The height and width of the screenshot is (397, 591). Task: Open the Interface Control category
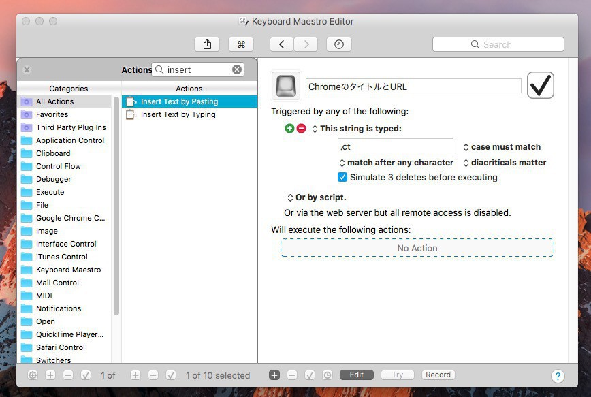click(64, 244)
